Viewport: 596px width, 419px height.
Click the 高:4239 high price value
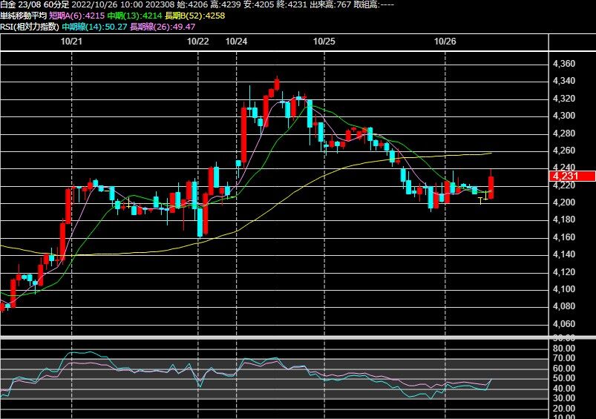pos(226,5)
